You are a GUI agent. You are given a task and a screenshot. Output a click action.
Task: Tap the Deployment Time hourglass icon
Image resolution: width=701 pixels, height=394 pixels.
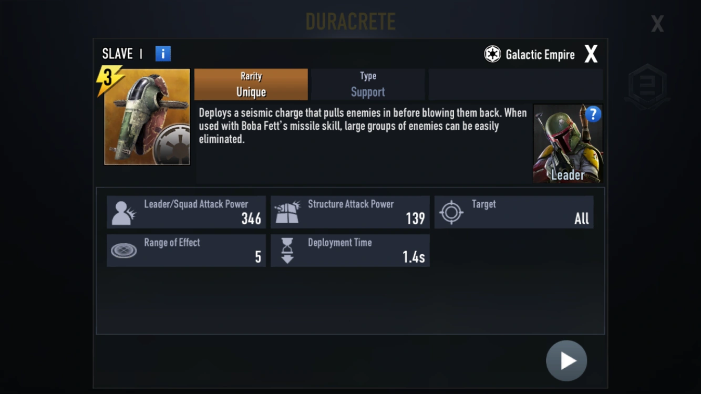click(287, 251)
